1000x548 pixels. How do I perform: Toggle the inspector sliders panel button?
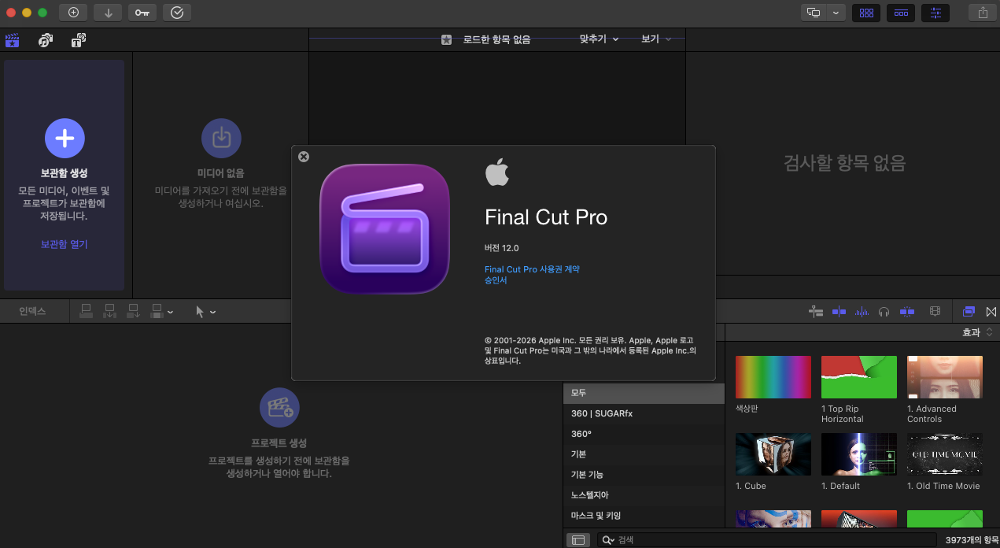[935, 13]
